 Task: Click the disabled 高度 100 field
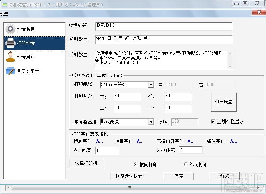tap(185, 122)
